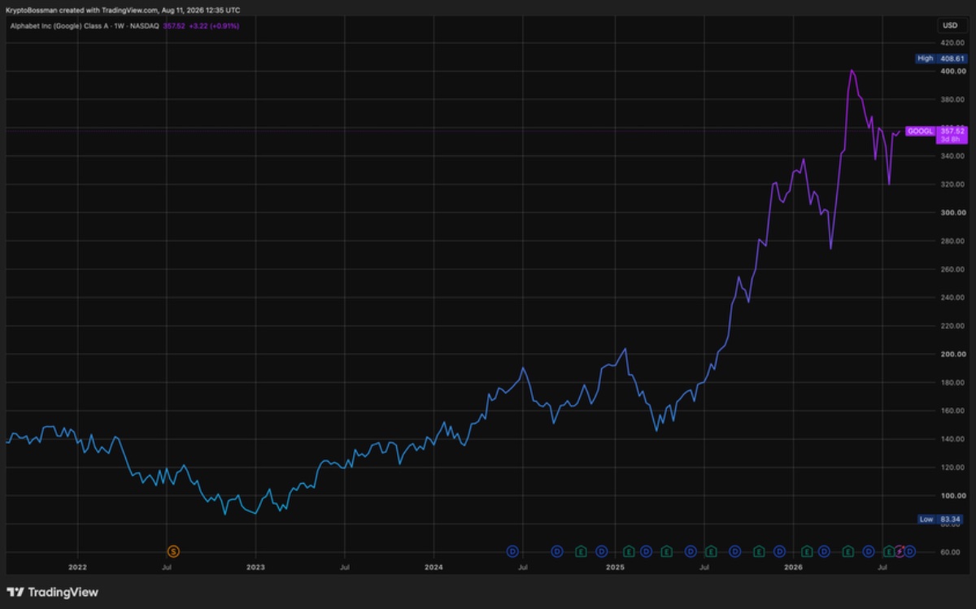The width and height of the screenshot is (976, 609).
Task: Click the 260.00 price axis label
Action: pyautogui.click(x=952, y=269)
